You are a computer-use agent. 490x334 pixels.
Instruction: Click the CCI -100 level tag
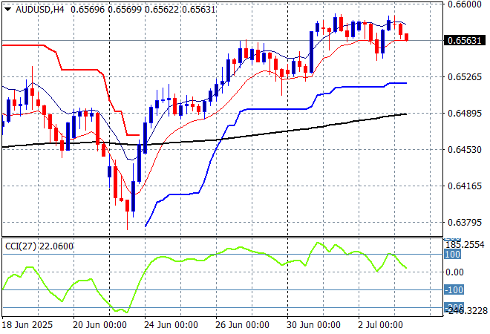(454, 290)
